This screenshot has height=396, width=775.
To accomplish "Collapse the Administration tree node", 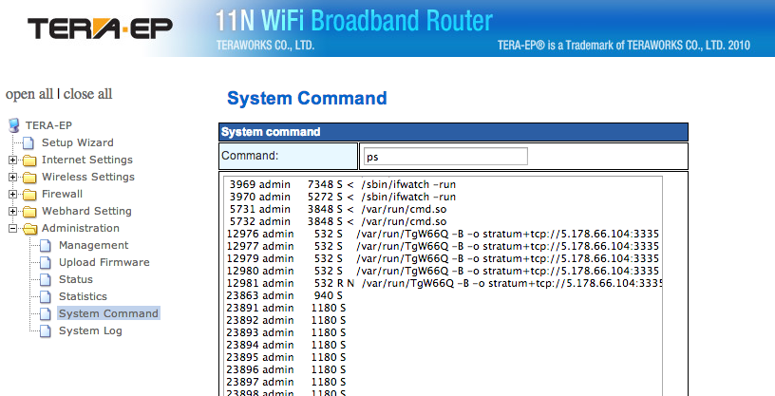I will [x=13, y=229].
